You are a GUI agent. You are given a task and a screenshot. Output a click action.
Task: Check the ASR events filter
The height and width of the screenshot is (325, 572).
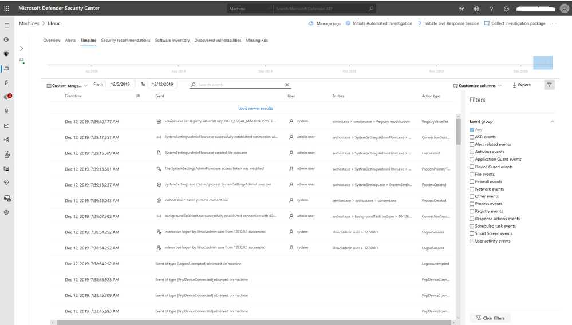[x=472, y=137]
